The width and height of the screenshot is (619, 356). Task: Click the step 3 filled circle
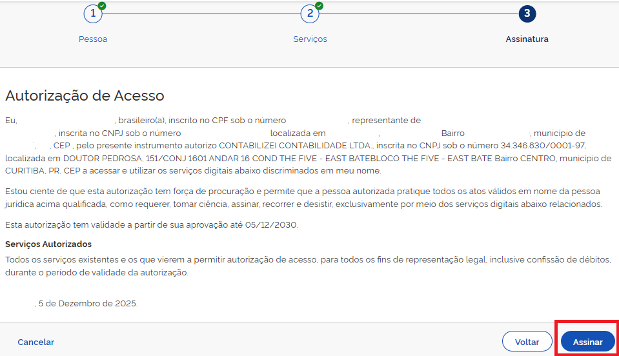coord(527,14)
